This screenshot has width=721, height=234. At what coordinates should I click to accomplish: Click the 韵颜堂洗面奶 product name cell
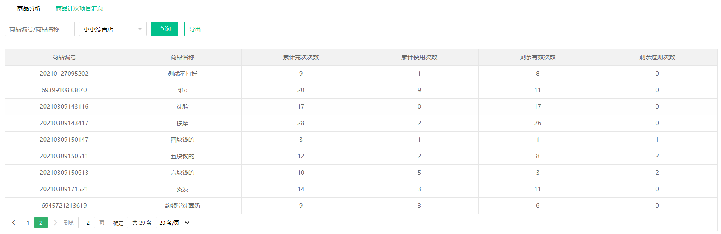pyautogui.click(x=182, y=206)
